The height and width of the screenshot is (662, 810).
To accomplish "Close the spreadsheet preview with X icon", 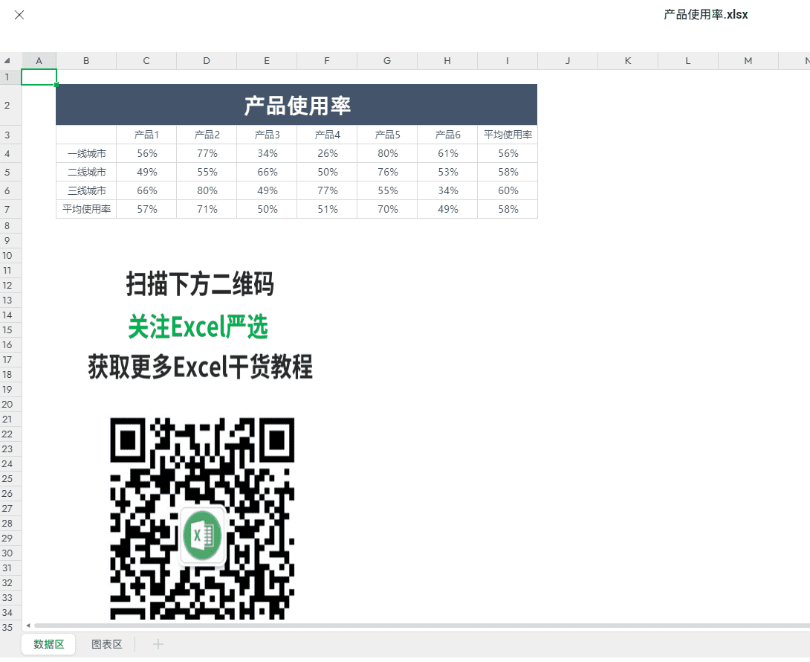I will 19,15.
